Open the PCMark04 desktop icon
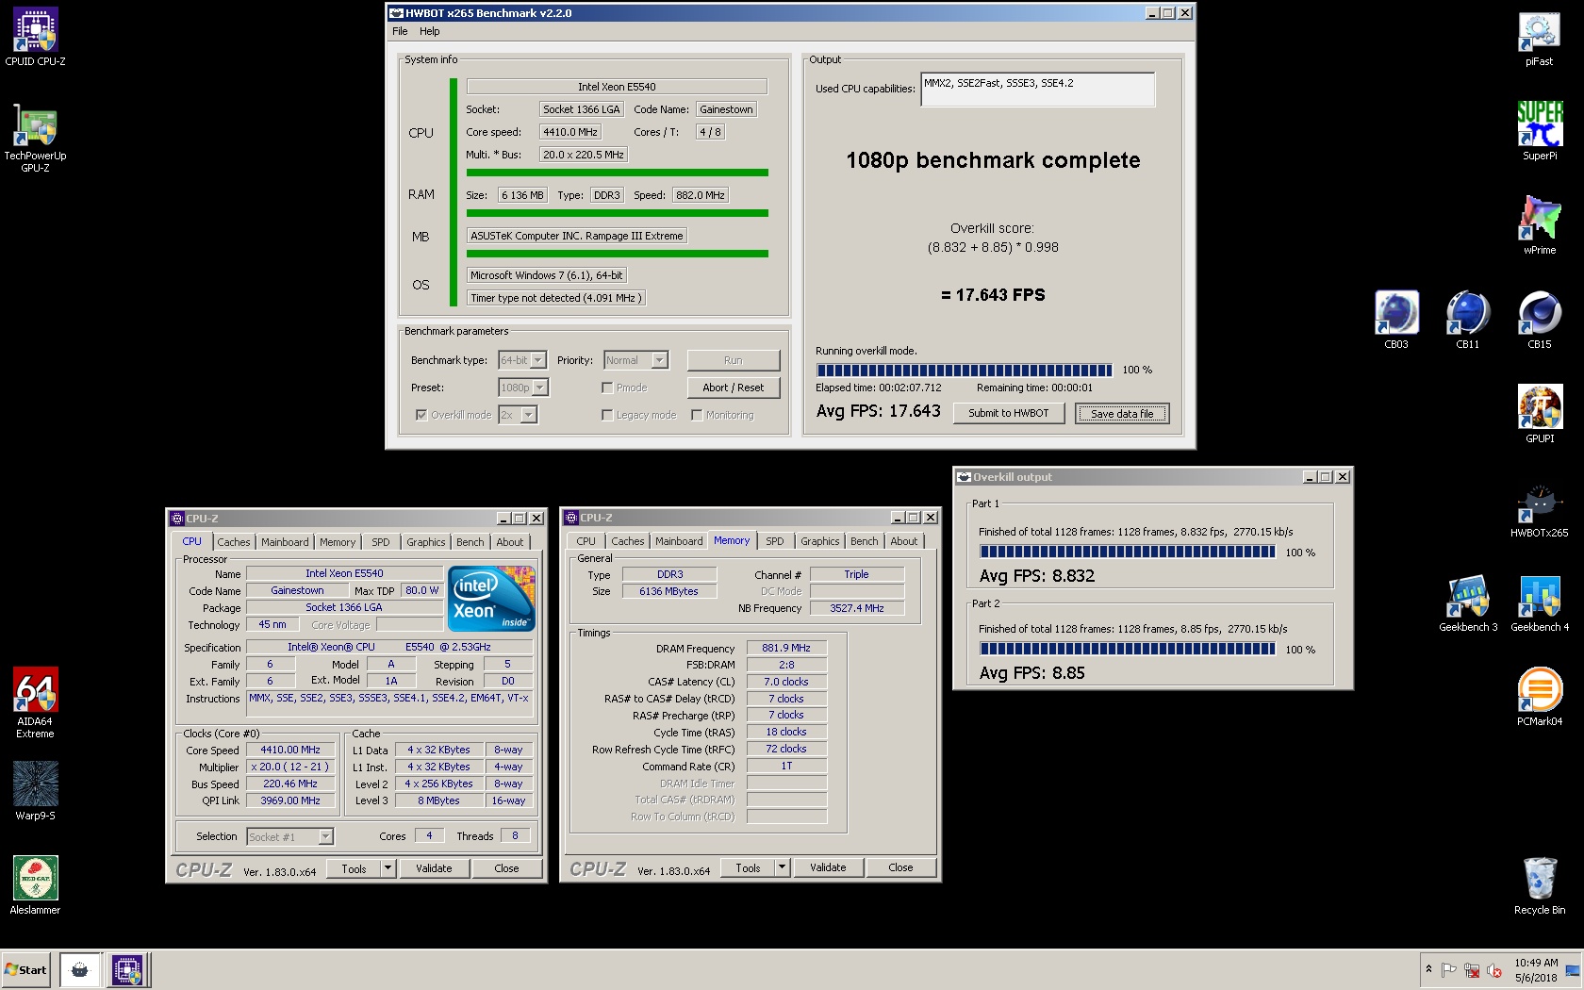Screen dimensions: 1584x990 pyautogui.click(x=1539, y=698)
